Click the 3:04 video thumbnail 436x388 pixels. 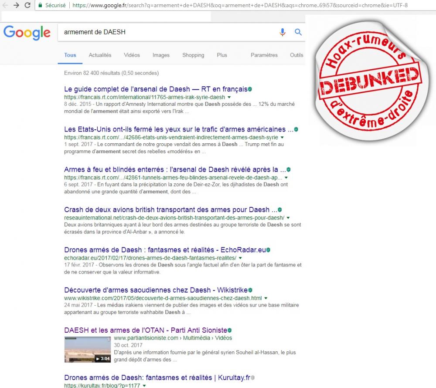tap(88, 349)
